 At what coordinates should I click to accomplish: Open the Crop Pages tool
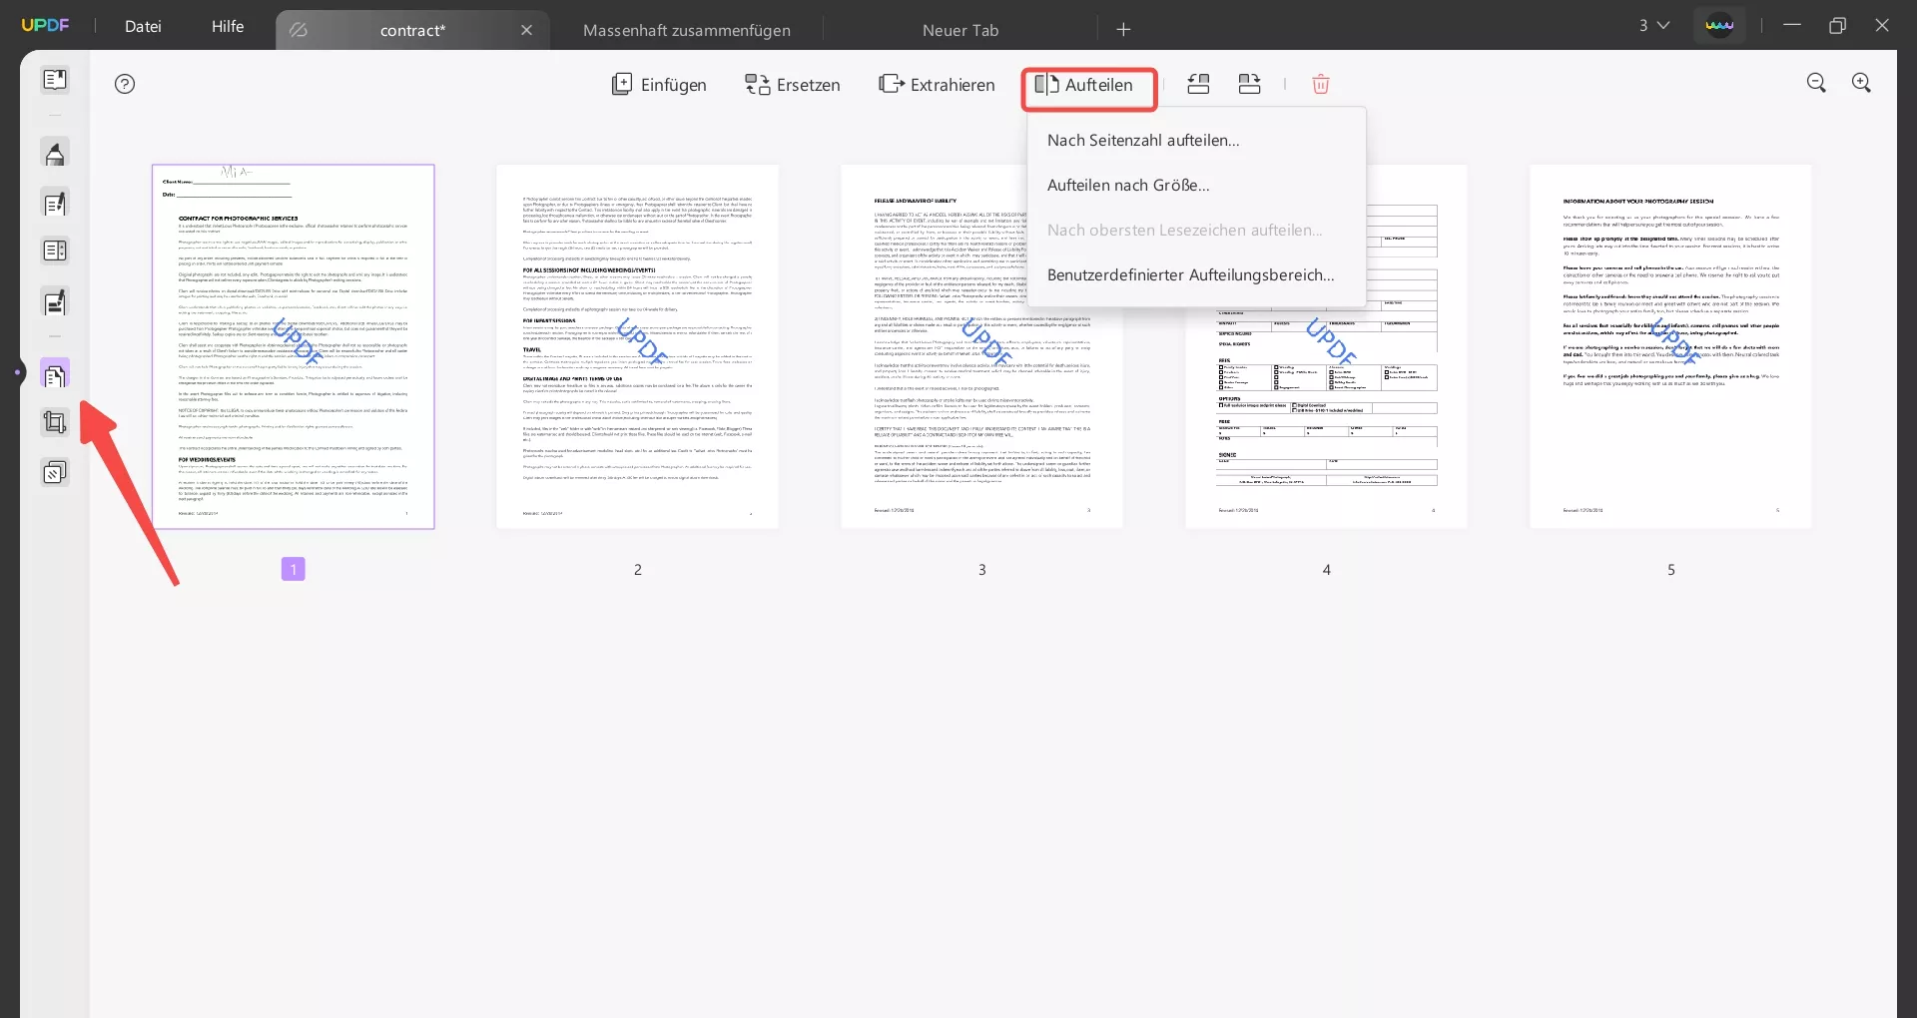pos(55,423)
